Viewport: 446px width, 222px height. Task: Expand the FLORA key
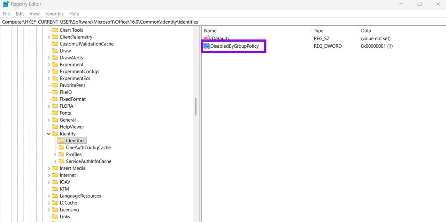(x=49, y=106)
